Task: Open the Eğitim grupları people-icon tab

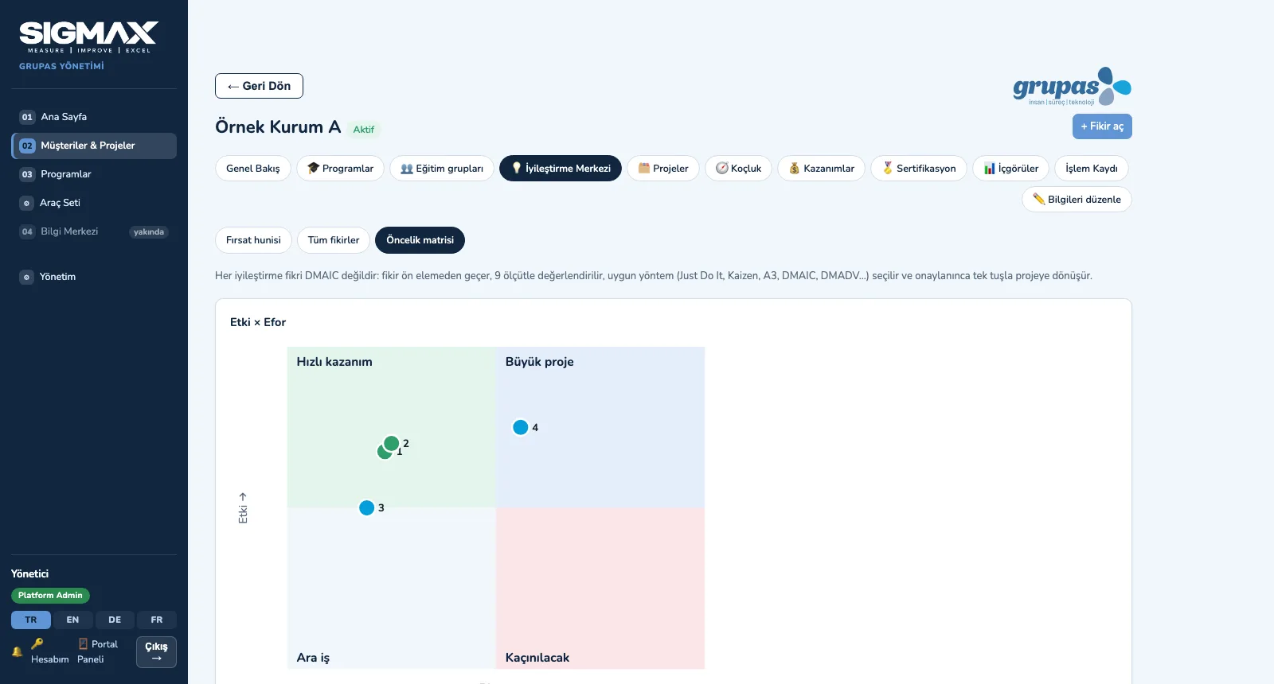Action: 442,169
